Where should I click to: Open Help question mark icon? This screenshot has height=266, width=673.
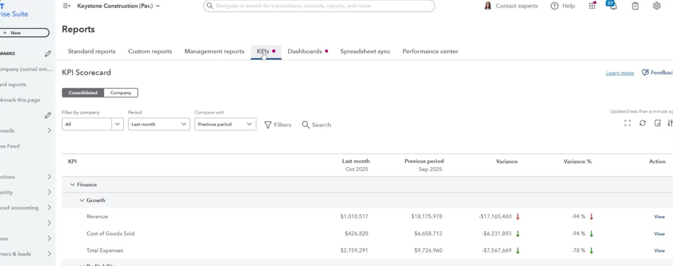[x=555, y=6]
